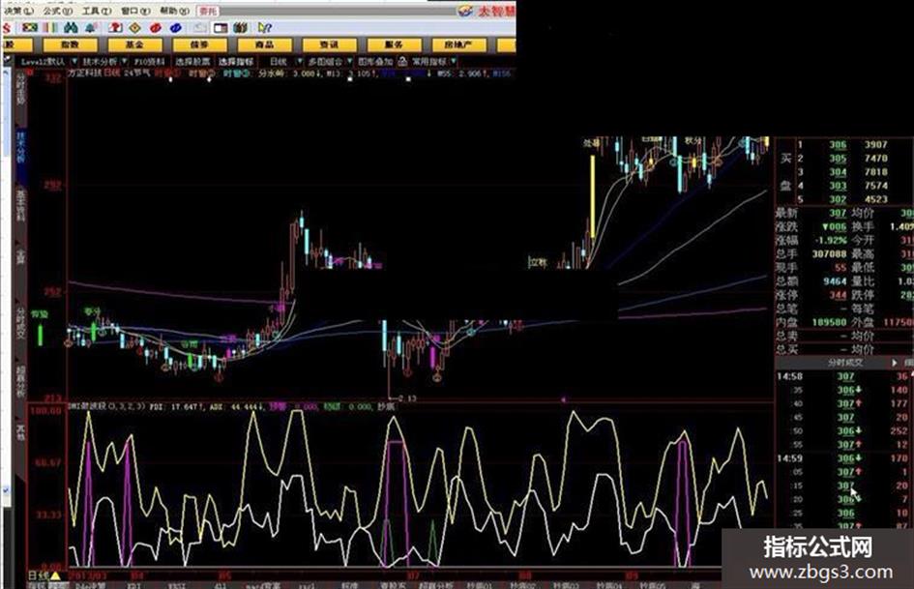Click the yellow triangle next to 日线 at bottom
Image resolution: width=914 pixels, height=589 pixels.
click(55, 575)
